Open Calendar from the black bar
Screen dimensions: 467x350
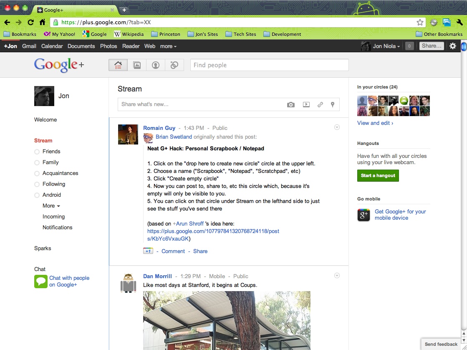tap(52, 46)
